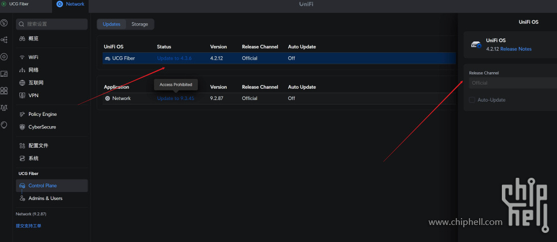Viewport: 557px width, 242px height.
Task: Click the Network tab's blue circle icon
Action: coord(60,4)
